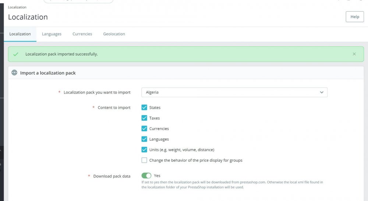The image size is (368, 201).
Task: Open the Algeria localization pack dropdown
Action: (234, 92)
